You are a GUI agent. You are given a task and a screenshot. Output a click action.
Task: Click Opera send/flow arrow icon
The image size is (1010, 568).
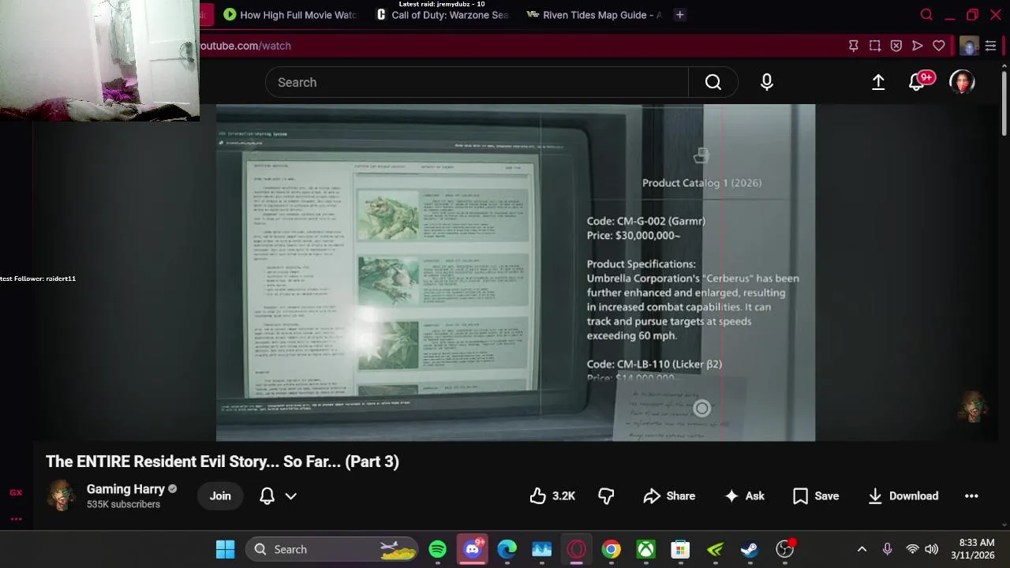click(x=917, y=46)
